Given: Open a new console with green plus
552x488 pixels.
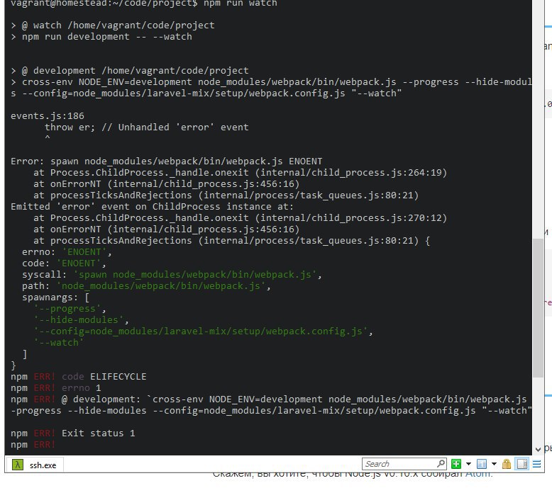Looking at the screenshot, I should pos(456,464).
